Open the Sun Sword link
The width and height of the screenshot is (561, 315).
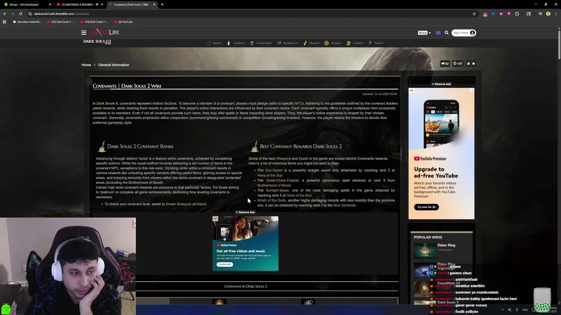click(273, 170)
